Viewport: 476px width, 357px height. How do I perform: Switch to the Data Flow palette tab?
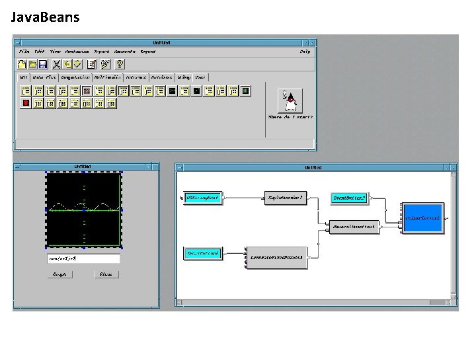[45, 77]
